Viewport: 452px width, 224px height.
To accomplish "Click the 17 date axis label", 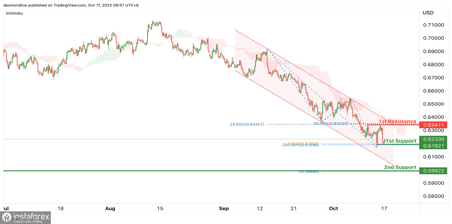I will click(384, 209).
